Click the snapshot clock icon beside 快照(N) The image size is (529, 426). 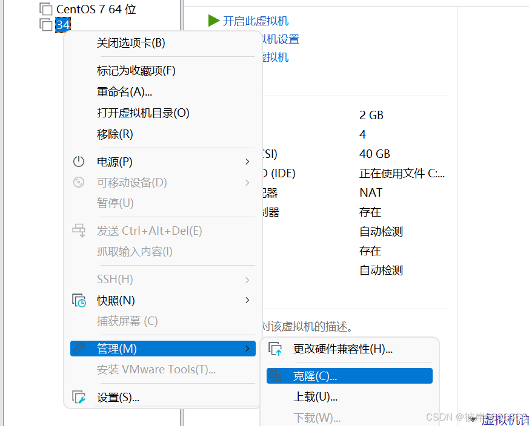pos(79,300)
